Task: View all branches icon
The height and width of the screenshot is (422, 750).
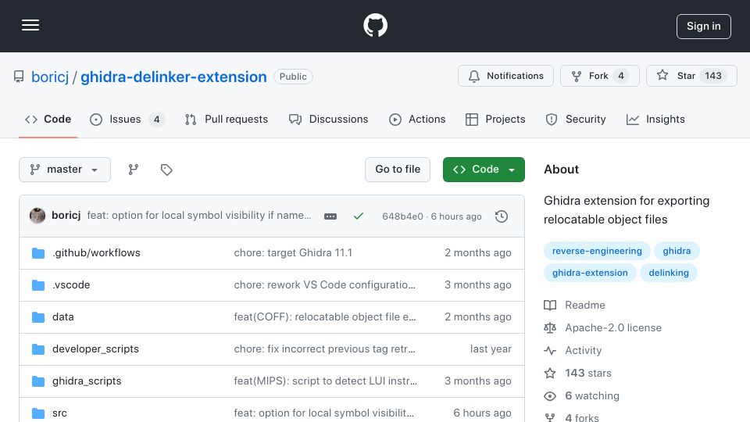Action: 134,170
